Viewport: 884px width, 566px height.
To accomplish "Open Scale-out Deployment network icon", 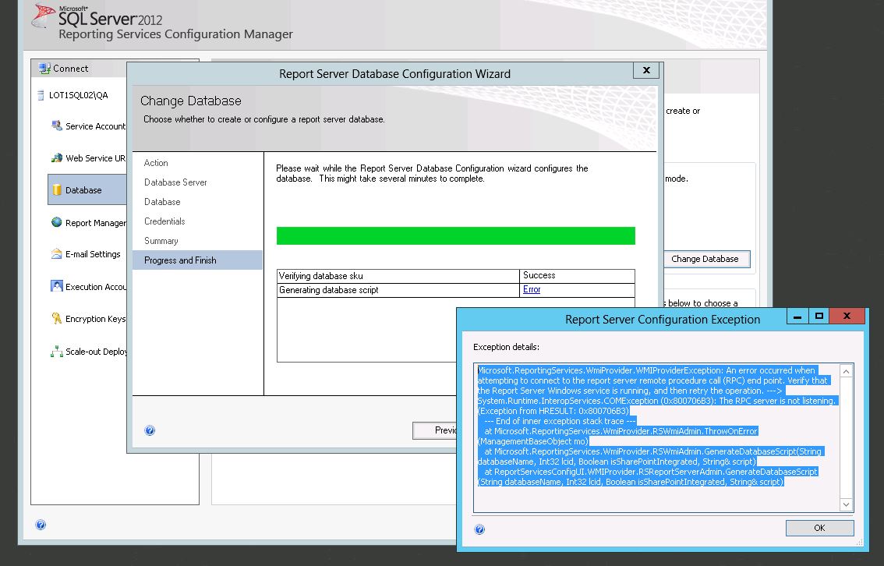I will point(57,351).
